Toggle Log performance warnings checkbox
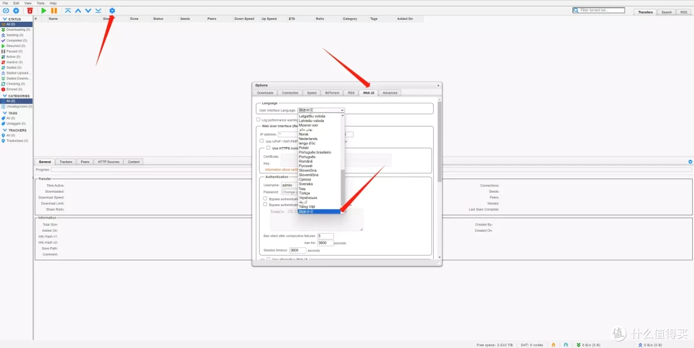 (x=258, y=119)
